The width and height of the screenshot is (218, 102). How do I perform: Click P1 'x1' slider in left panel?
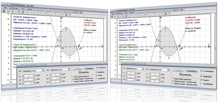coord(29,80)
